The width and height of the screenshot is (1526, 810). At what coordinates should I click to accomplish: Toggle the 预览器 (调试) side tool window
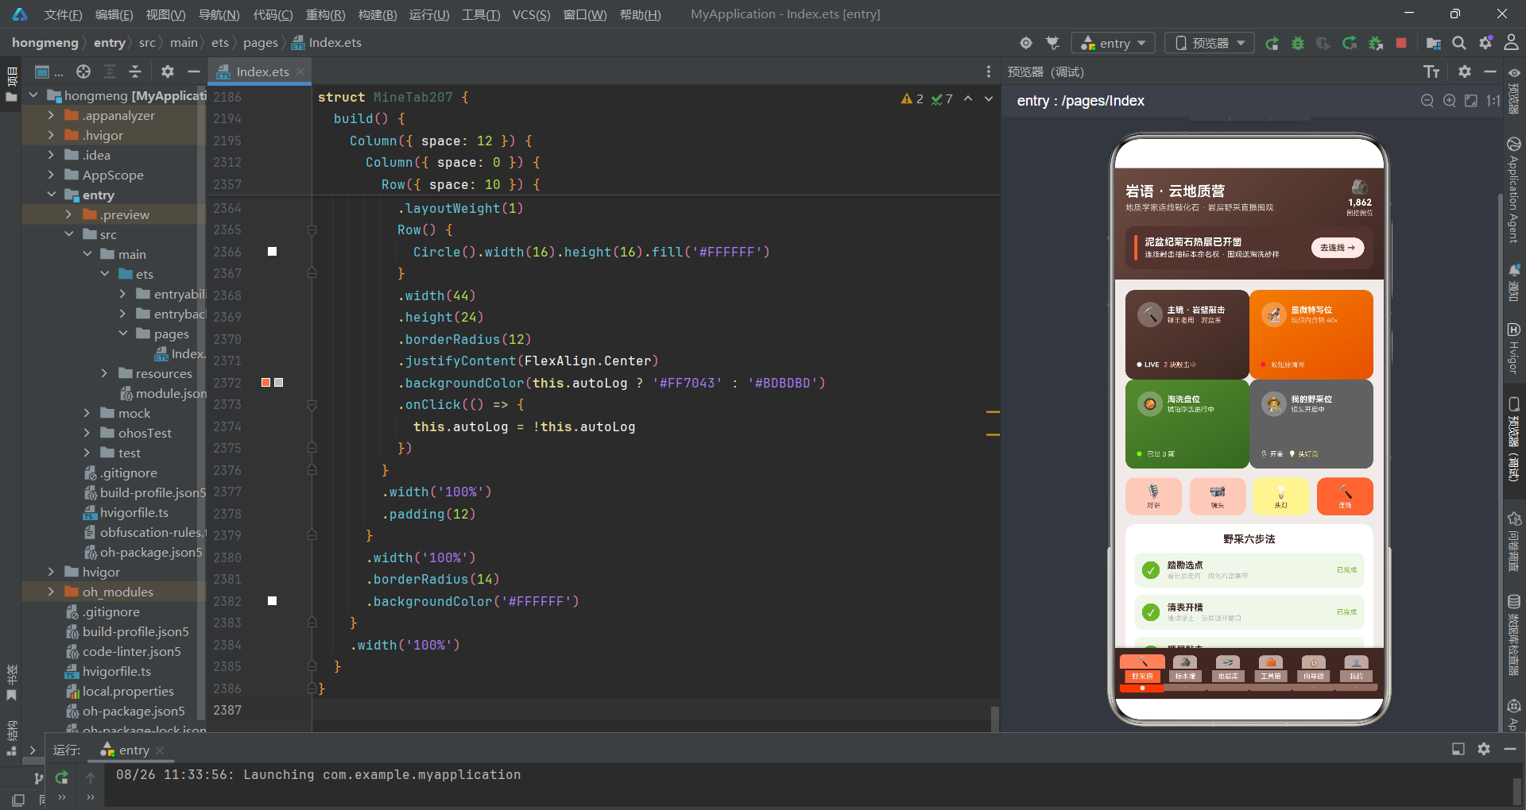(x=1514, y=441)
